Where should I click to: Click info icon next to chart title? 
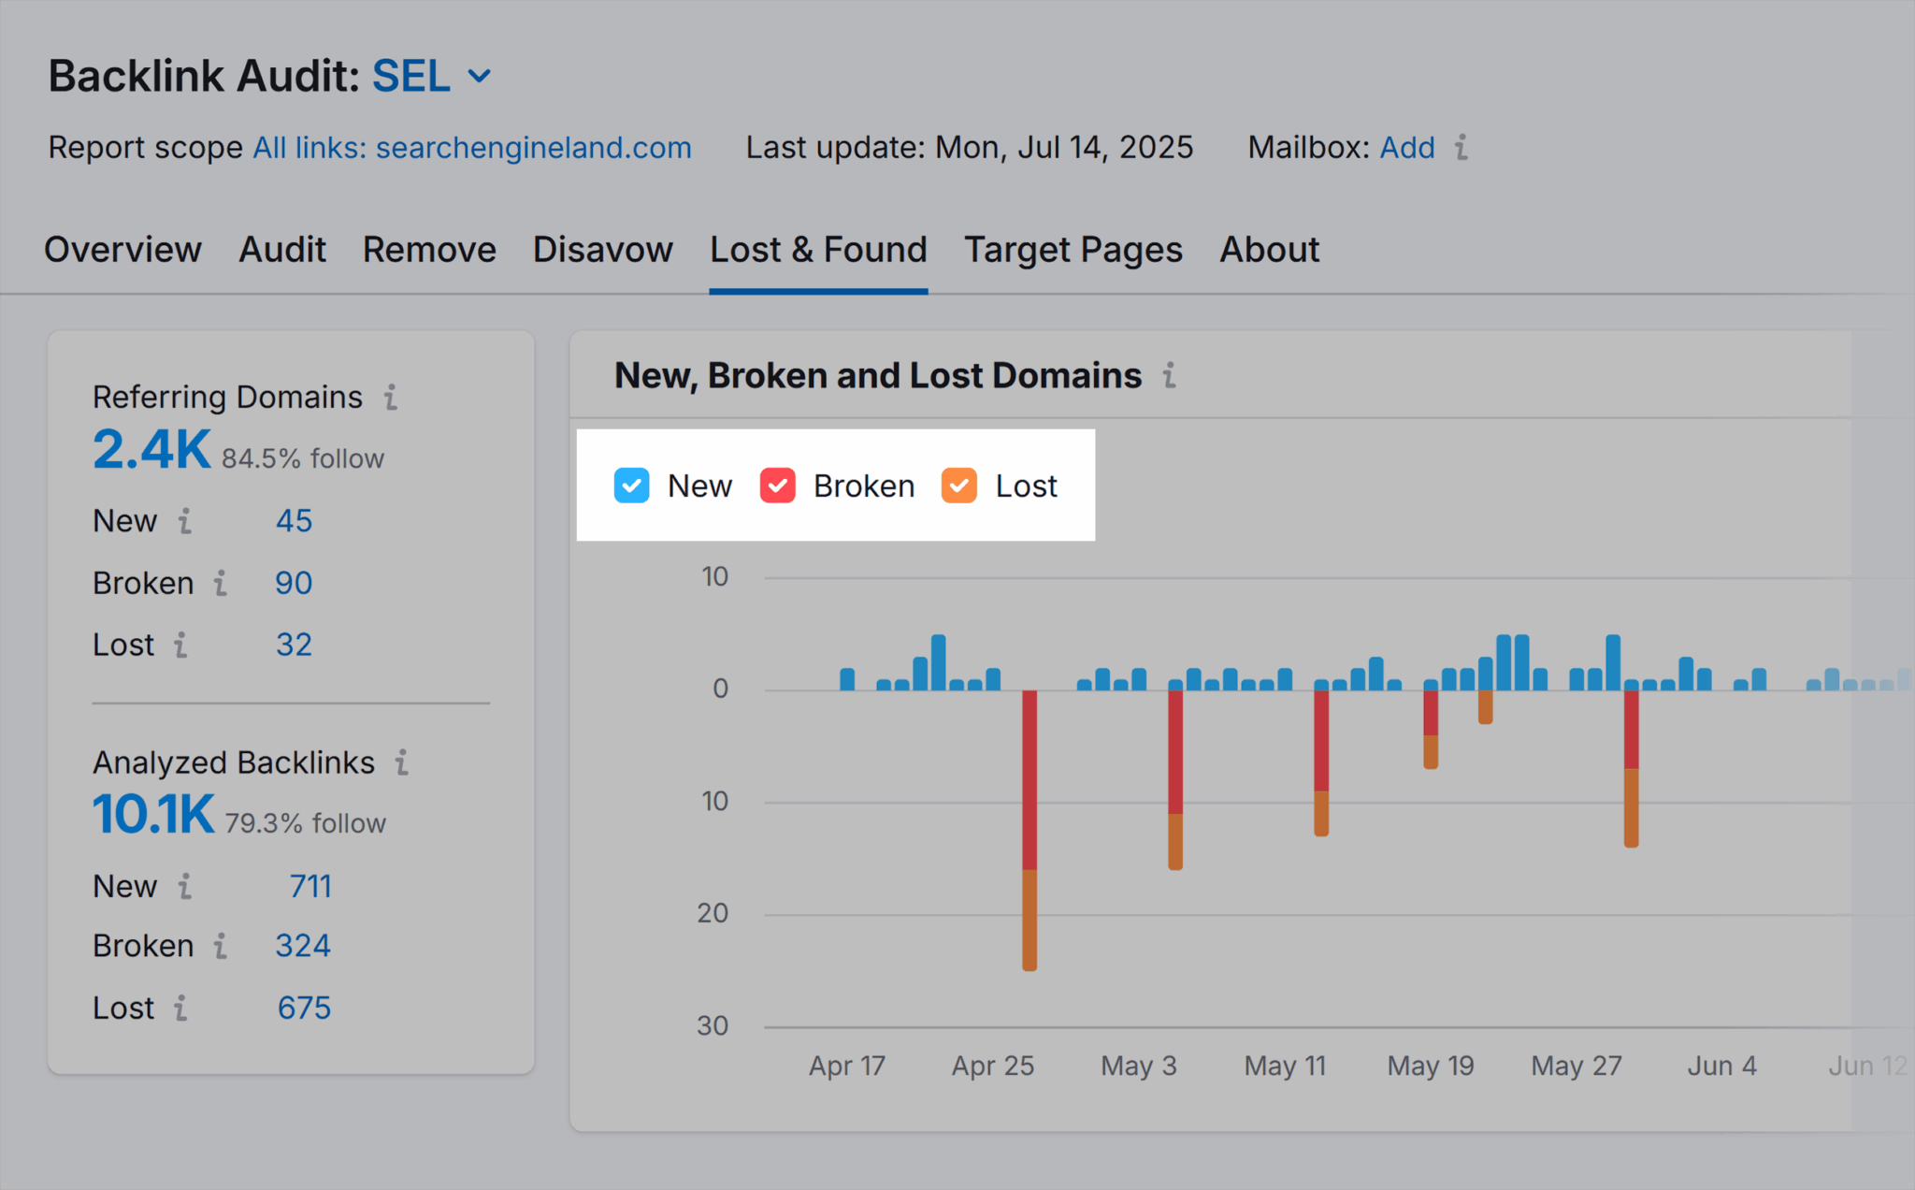click(1170, 376)
